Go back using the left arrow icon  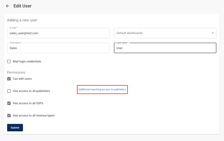7,6
